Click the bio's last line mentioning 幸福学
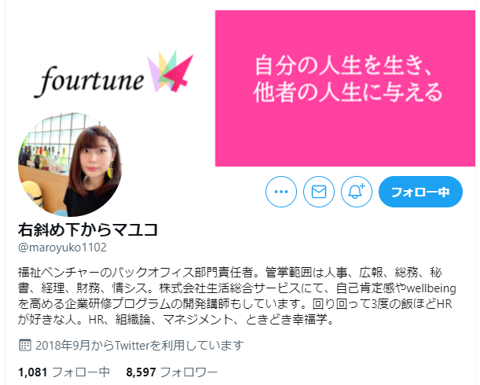Image resolution: width=480 pixels, height=385 pixels. coord(176,320)
